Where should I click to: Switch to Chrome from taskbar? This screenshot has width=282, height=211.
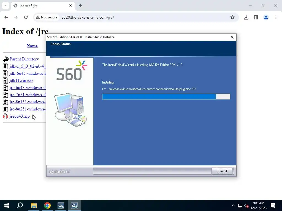coord(47,206)
